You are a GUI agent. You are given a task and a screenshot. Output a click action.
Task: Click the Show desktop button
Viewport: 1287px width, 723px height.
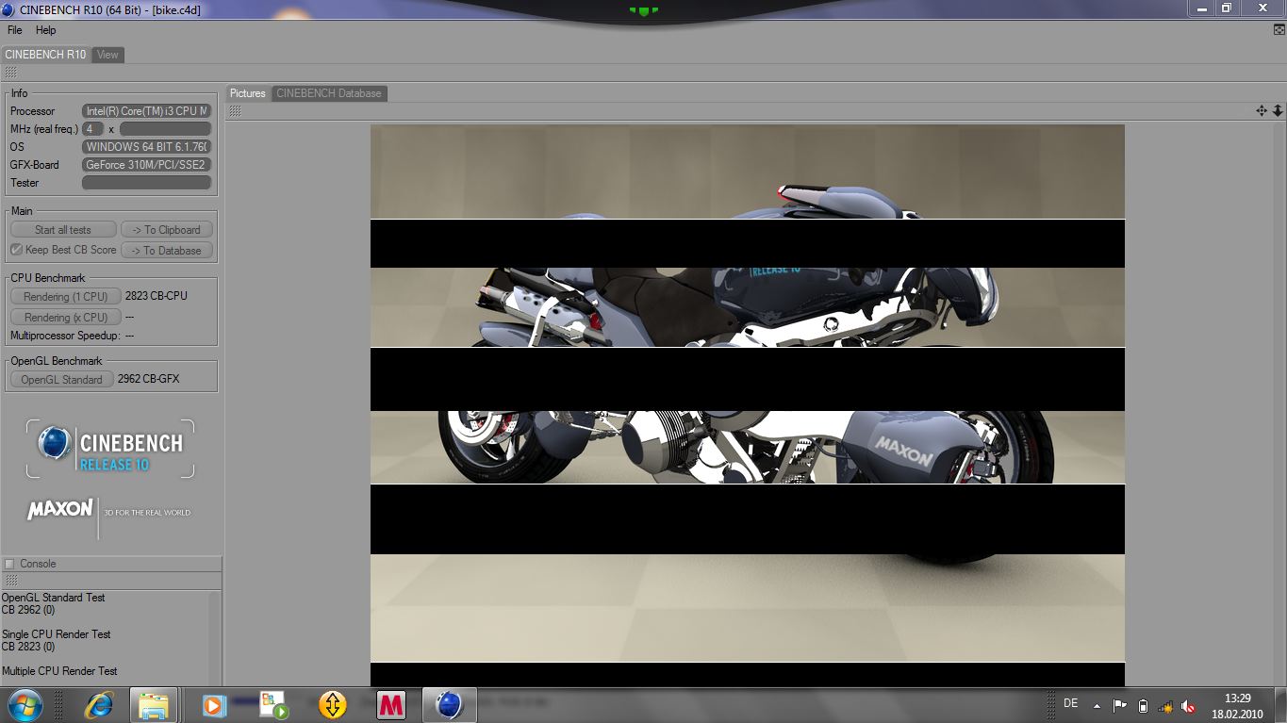pos(1280,705)
